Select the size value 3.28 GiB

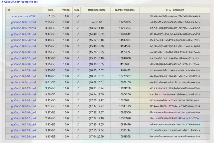[50, 130]
